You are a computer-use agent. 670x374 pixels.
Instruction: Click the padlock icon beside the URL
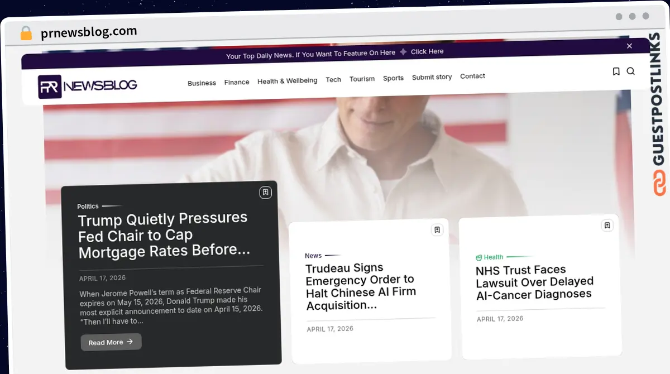[x=26, y=33]
